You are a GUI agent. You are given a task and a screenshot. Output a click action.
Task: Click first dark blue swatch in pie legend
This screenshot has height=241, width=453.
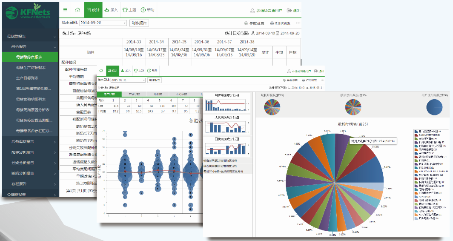(416, 132)
